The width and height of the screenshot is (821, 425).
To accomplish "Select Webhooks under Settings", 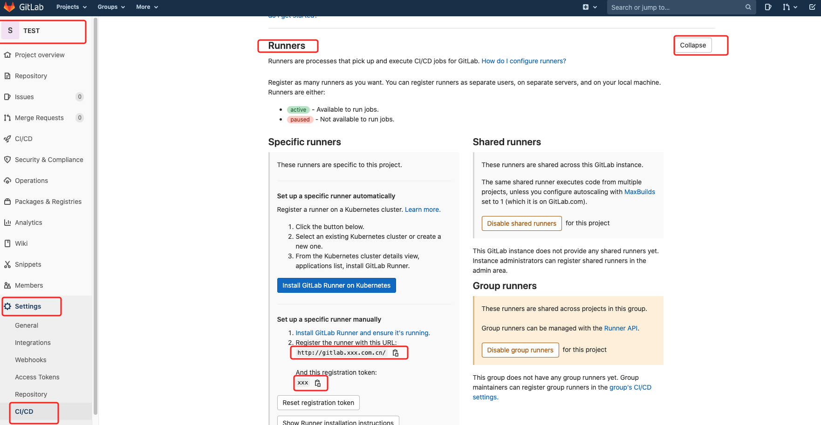I will pyautogui.click(x=31, y=360).
